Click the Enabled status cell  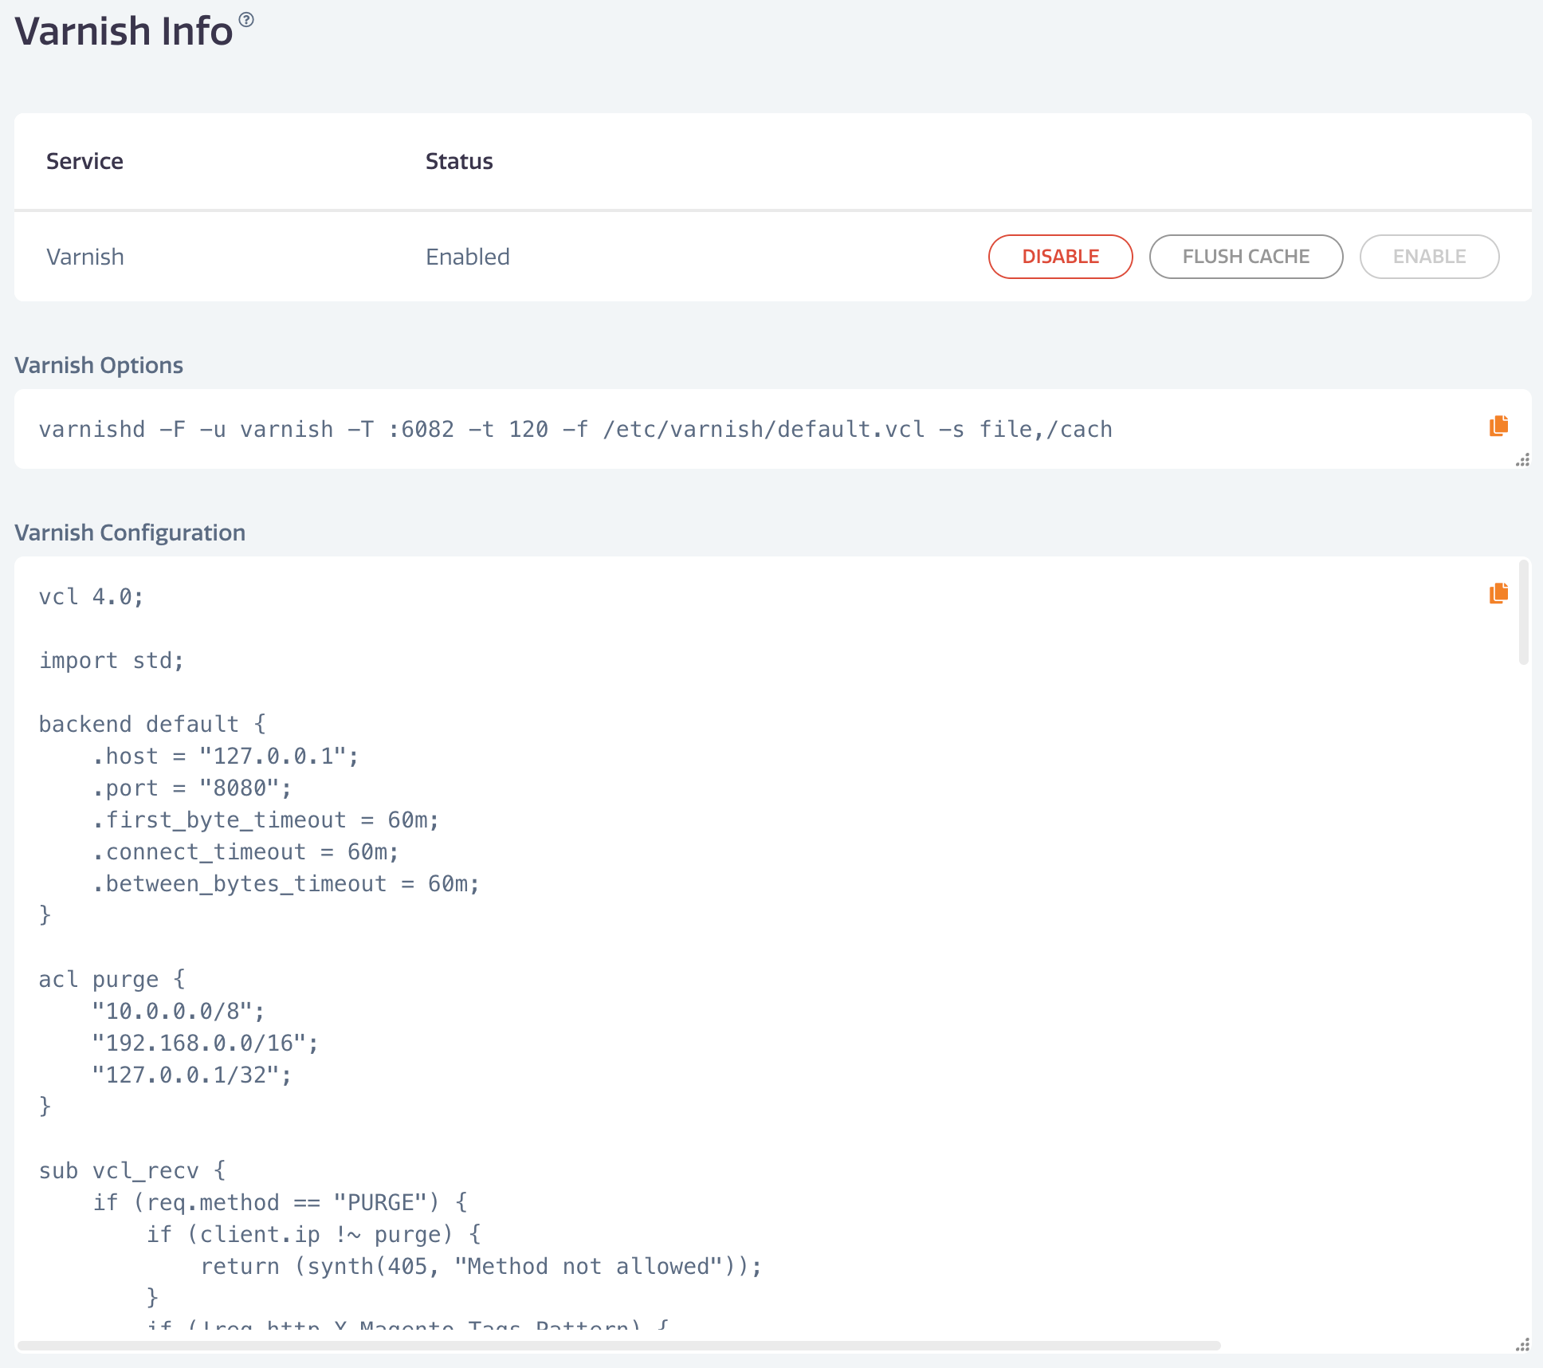pyautogui.click(x=468, y=257)
